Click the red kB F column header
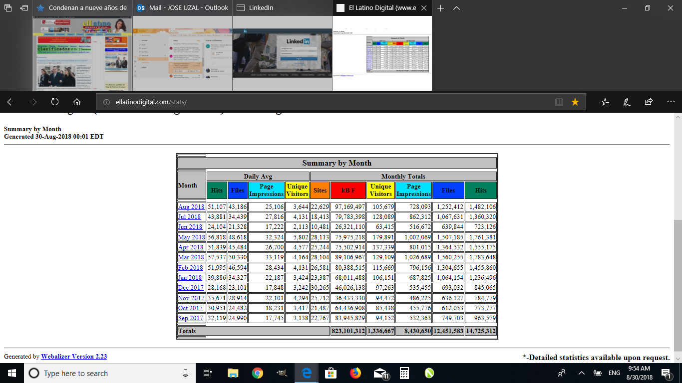The width and height of the screenshot is (682, 383). (x=348, y=190)
